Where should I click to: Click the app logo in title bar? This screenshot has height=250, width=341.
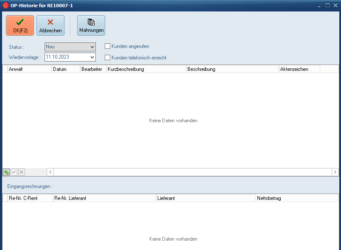pyautogui.click(x=6, y=5)
